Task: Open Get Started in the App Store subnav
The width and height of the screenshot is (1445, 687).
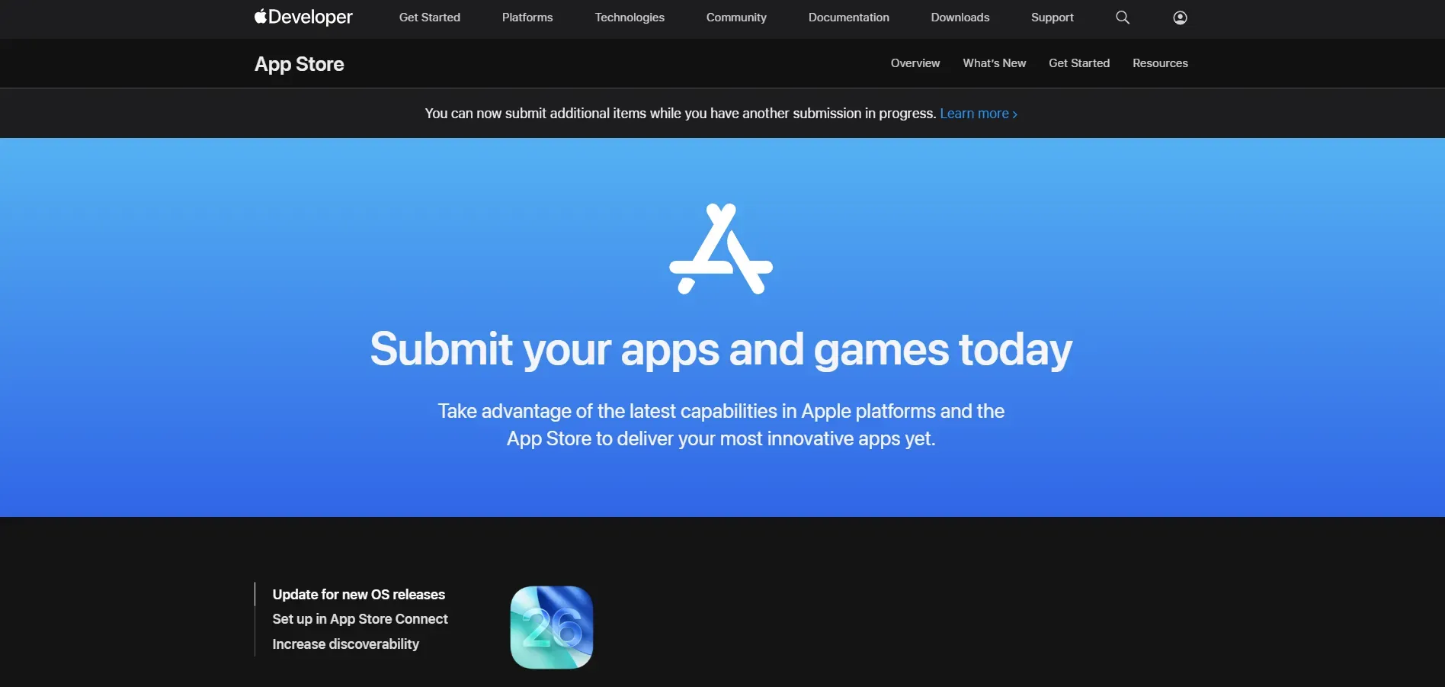Action: 1079,63
